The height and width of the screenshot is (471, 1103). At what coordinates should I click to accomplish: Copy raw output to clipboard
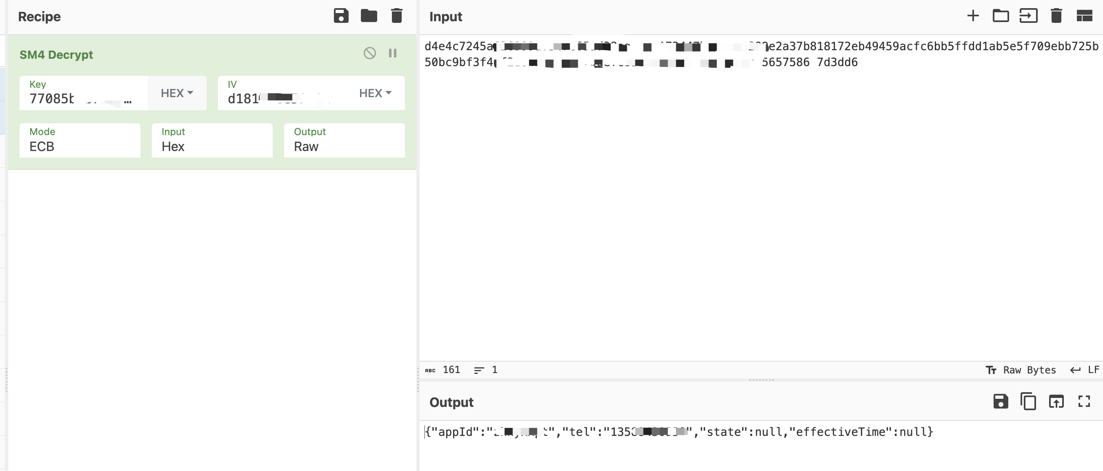point(1028,401)
